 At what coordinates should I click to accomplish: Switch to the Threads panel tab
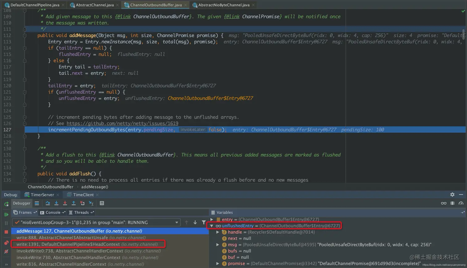coord(81,213)
